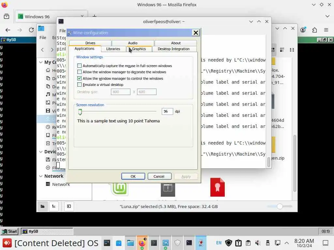Image resolution: width=334 pixels, height=250 pixels.
Task: Go back in the file manager
Action: coord(43,50)
